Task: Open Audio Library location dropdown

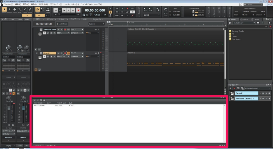Action: [x=244, y=23]
